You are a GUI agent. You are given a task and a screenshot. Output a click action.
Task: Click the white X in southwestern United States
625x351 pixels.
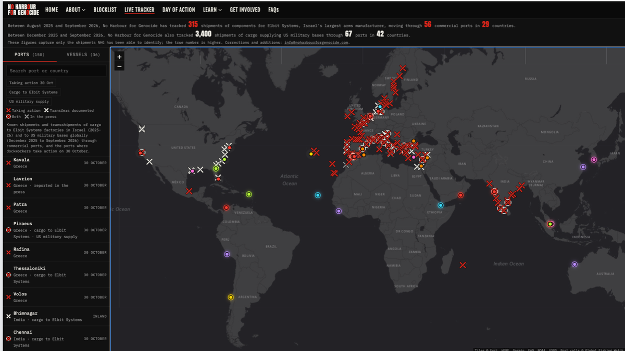point(149,162)
